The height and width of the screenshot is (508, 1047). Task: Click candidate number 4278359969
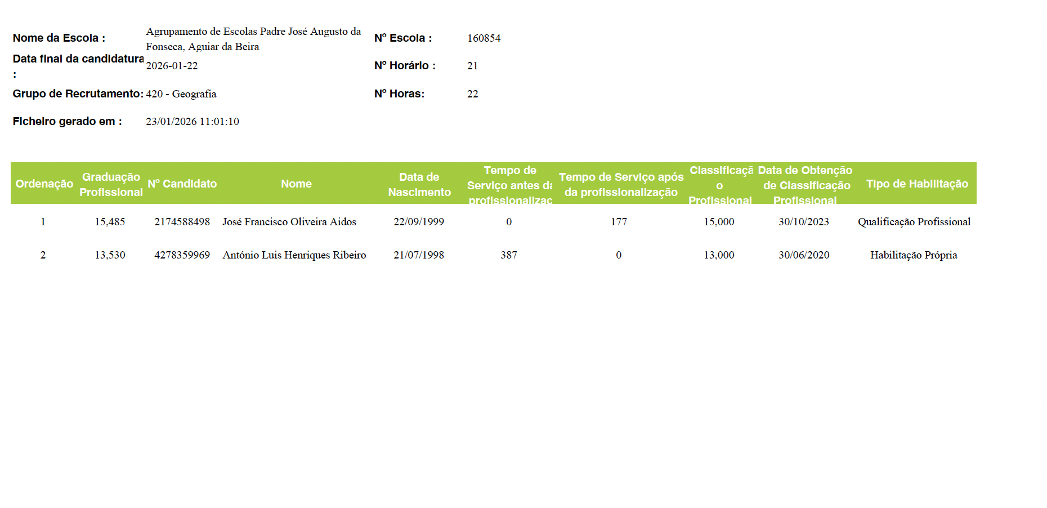(x=182, y=255)
